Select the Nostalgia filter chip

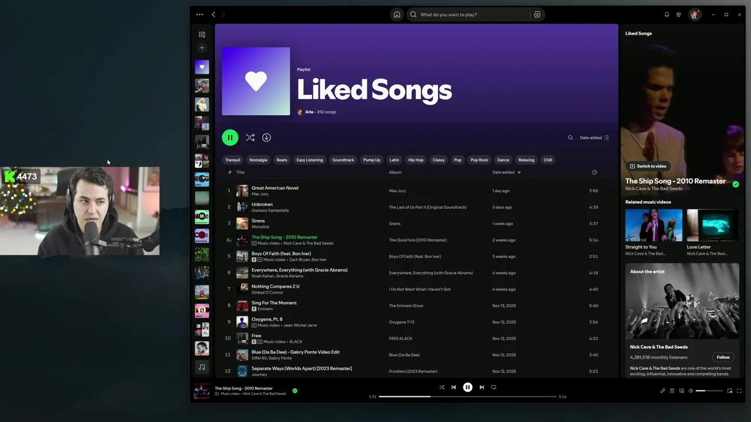click(258, 160)
